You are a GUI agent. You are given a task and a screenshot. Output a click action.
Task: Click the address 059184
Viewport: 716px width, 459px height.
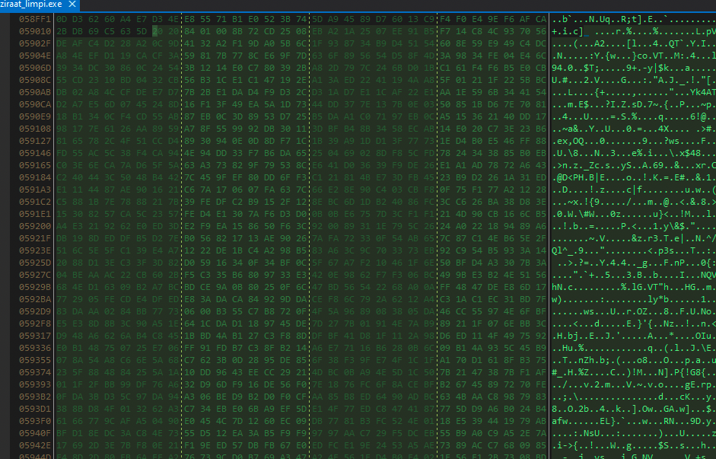[35, 177]
